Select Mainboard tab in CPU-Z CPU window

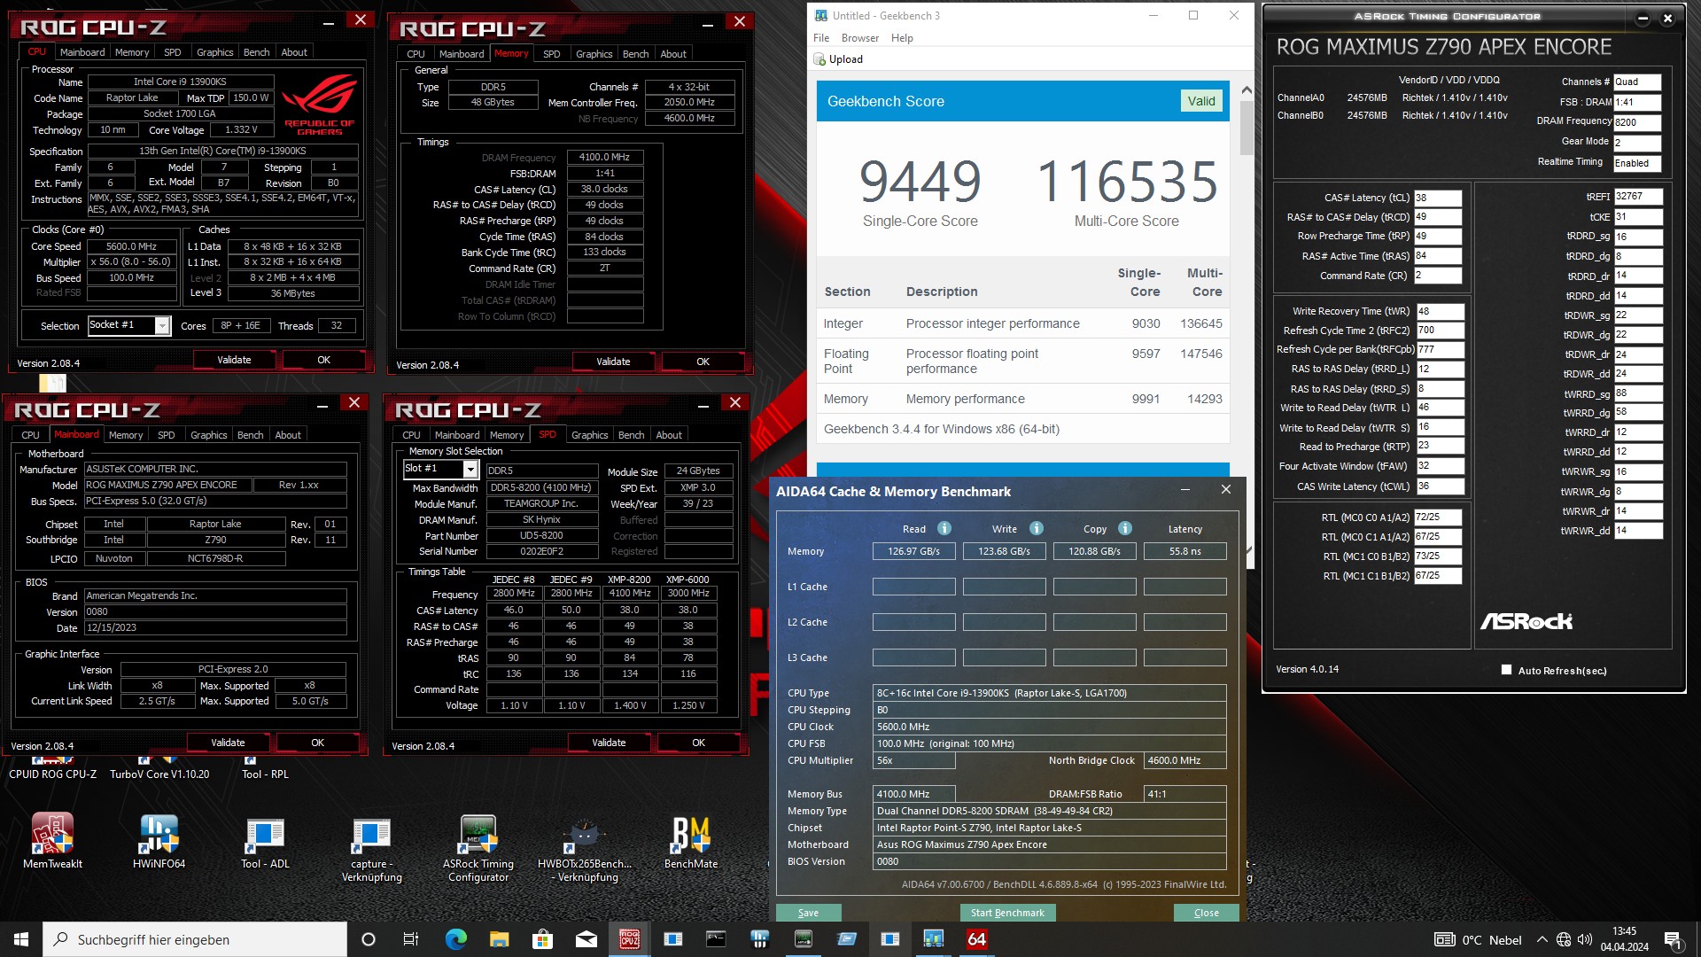coord(82,52)
